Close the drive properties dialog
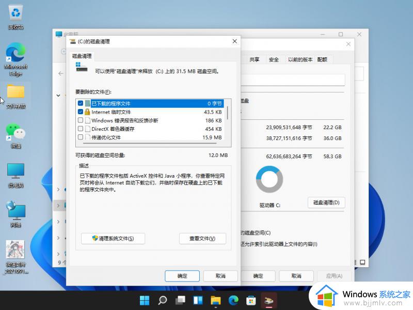Image resolution: width=413 pixels, height=310 pixels. pyautogui.click(x=348, y=44)
